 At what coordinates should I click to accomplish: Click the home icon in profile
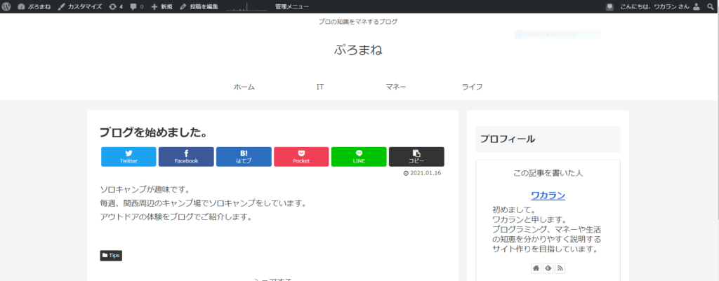coord(536,268)
